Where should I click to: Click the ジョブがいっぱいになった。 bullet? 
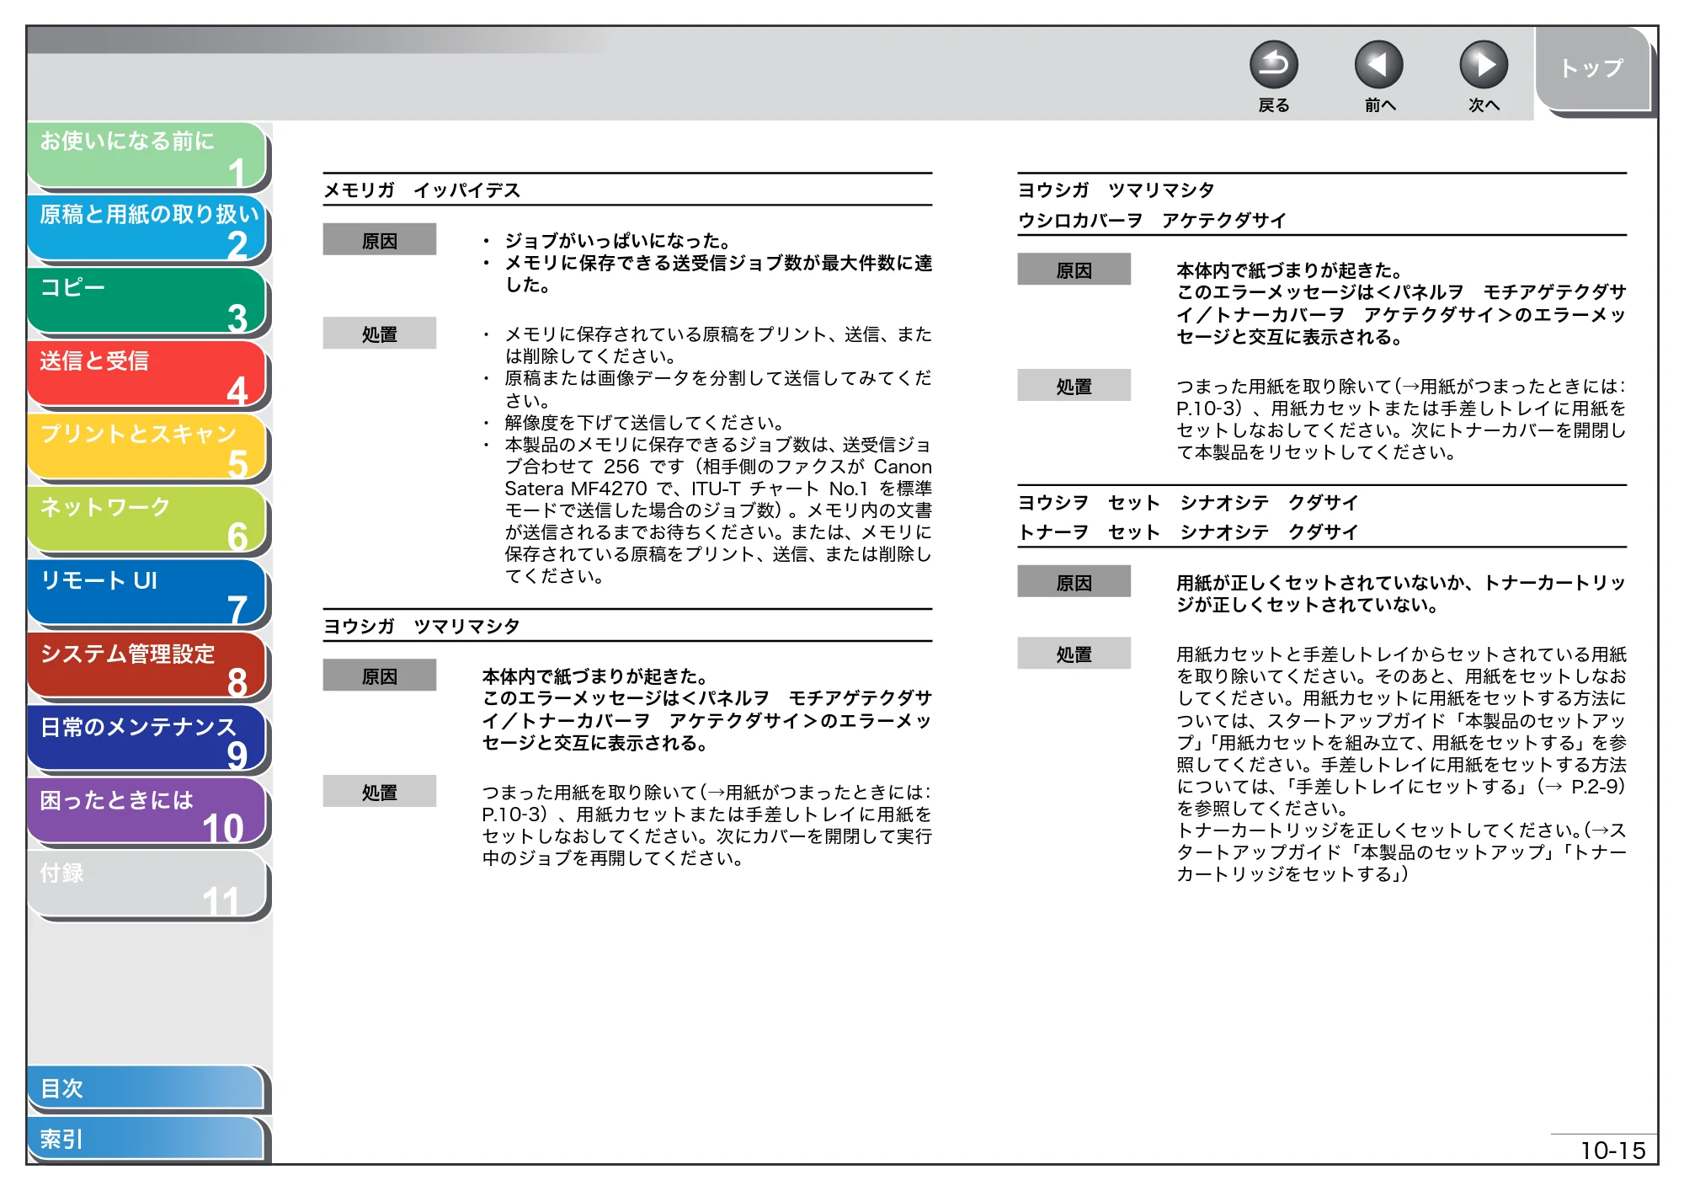click(x=618, y=241)
